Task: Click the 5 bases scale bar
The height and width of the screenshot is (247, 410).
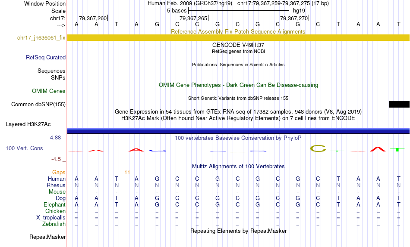Action: point(239,11)
